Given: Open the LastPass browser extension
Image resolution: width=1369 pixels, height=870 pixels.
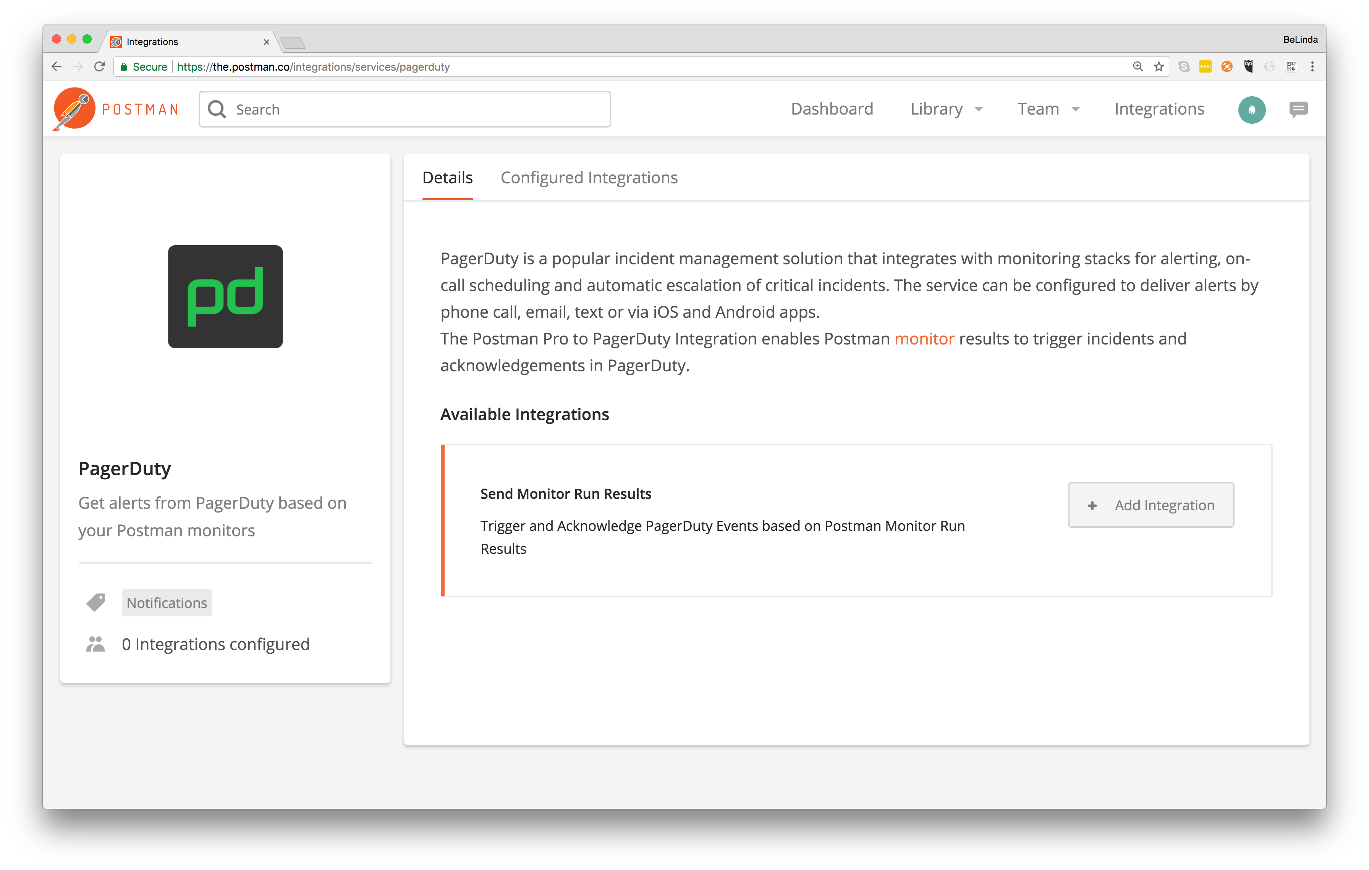Looking at the screenshot, I should pos(1206,66).
